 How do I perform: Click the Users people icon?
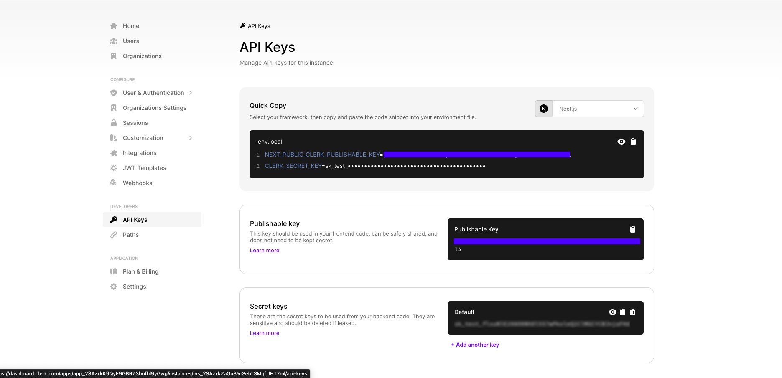114,41
